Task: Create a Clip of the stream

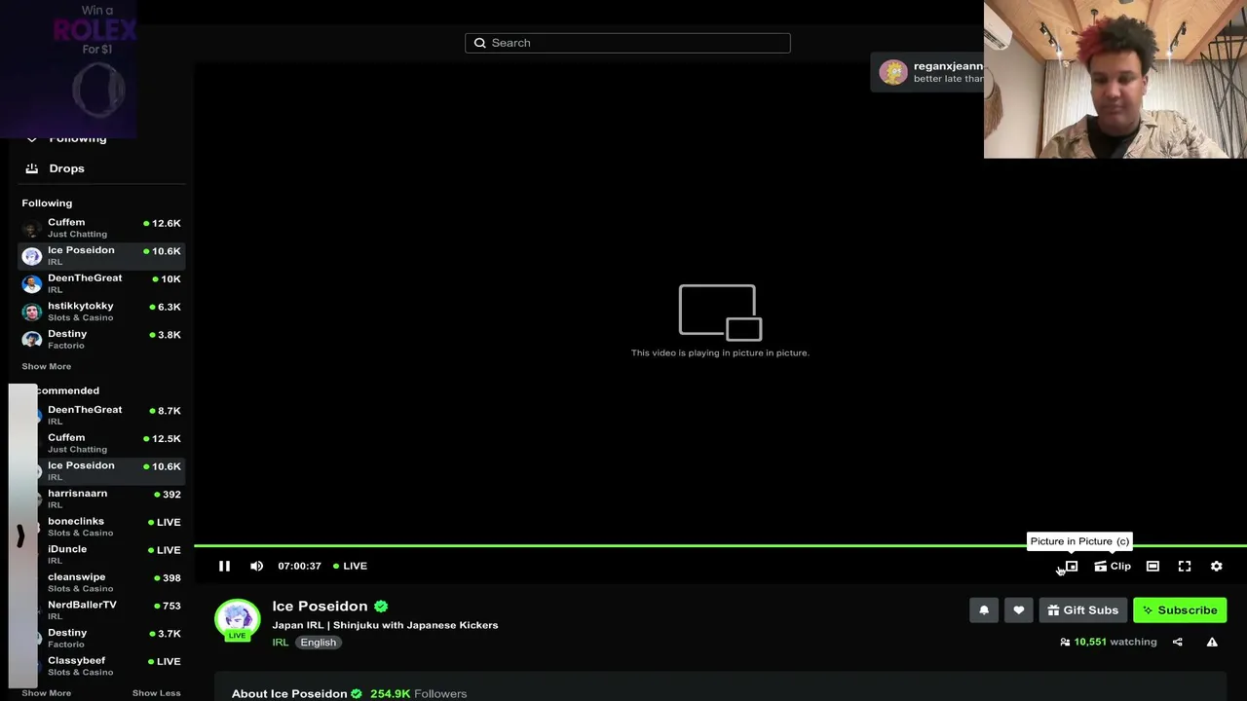Action: [1113, 566]
